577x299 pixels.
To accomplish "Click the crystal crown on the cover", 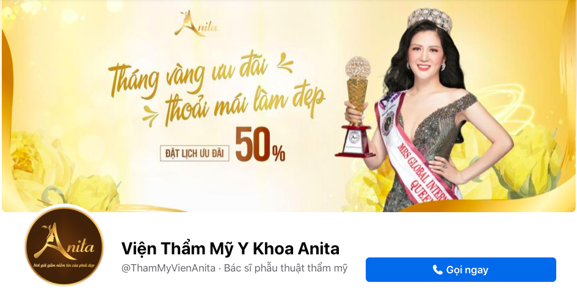I will click(429, 19).
